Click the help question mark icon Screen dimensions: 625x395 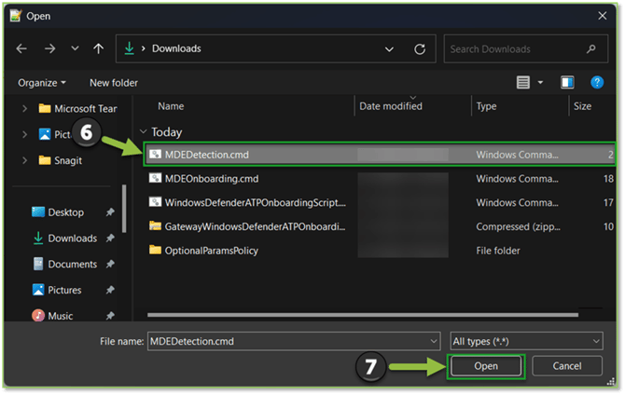[x=596, y=83]
